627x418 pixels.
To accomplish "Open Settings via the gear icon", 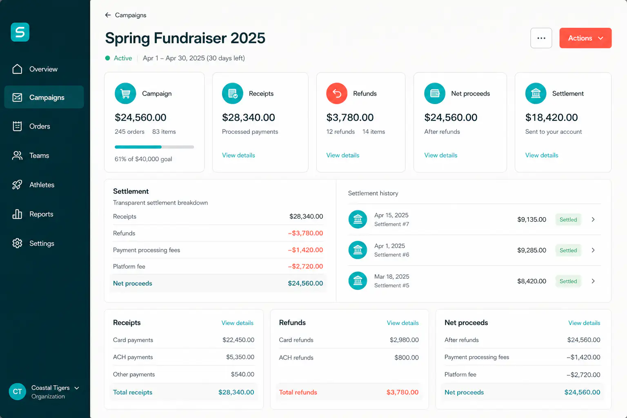I will 17,243.
